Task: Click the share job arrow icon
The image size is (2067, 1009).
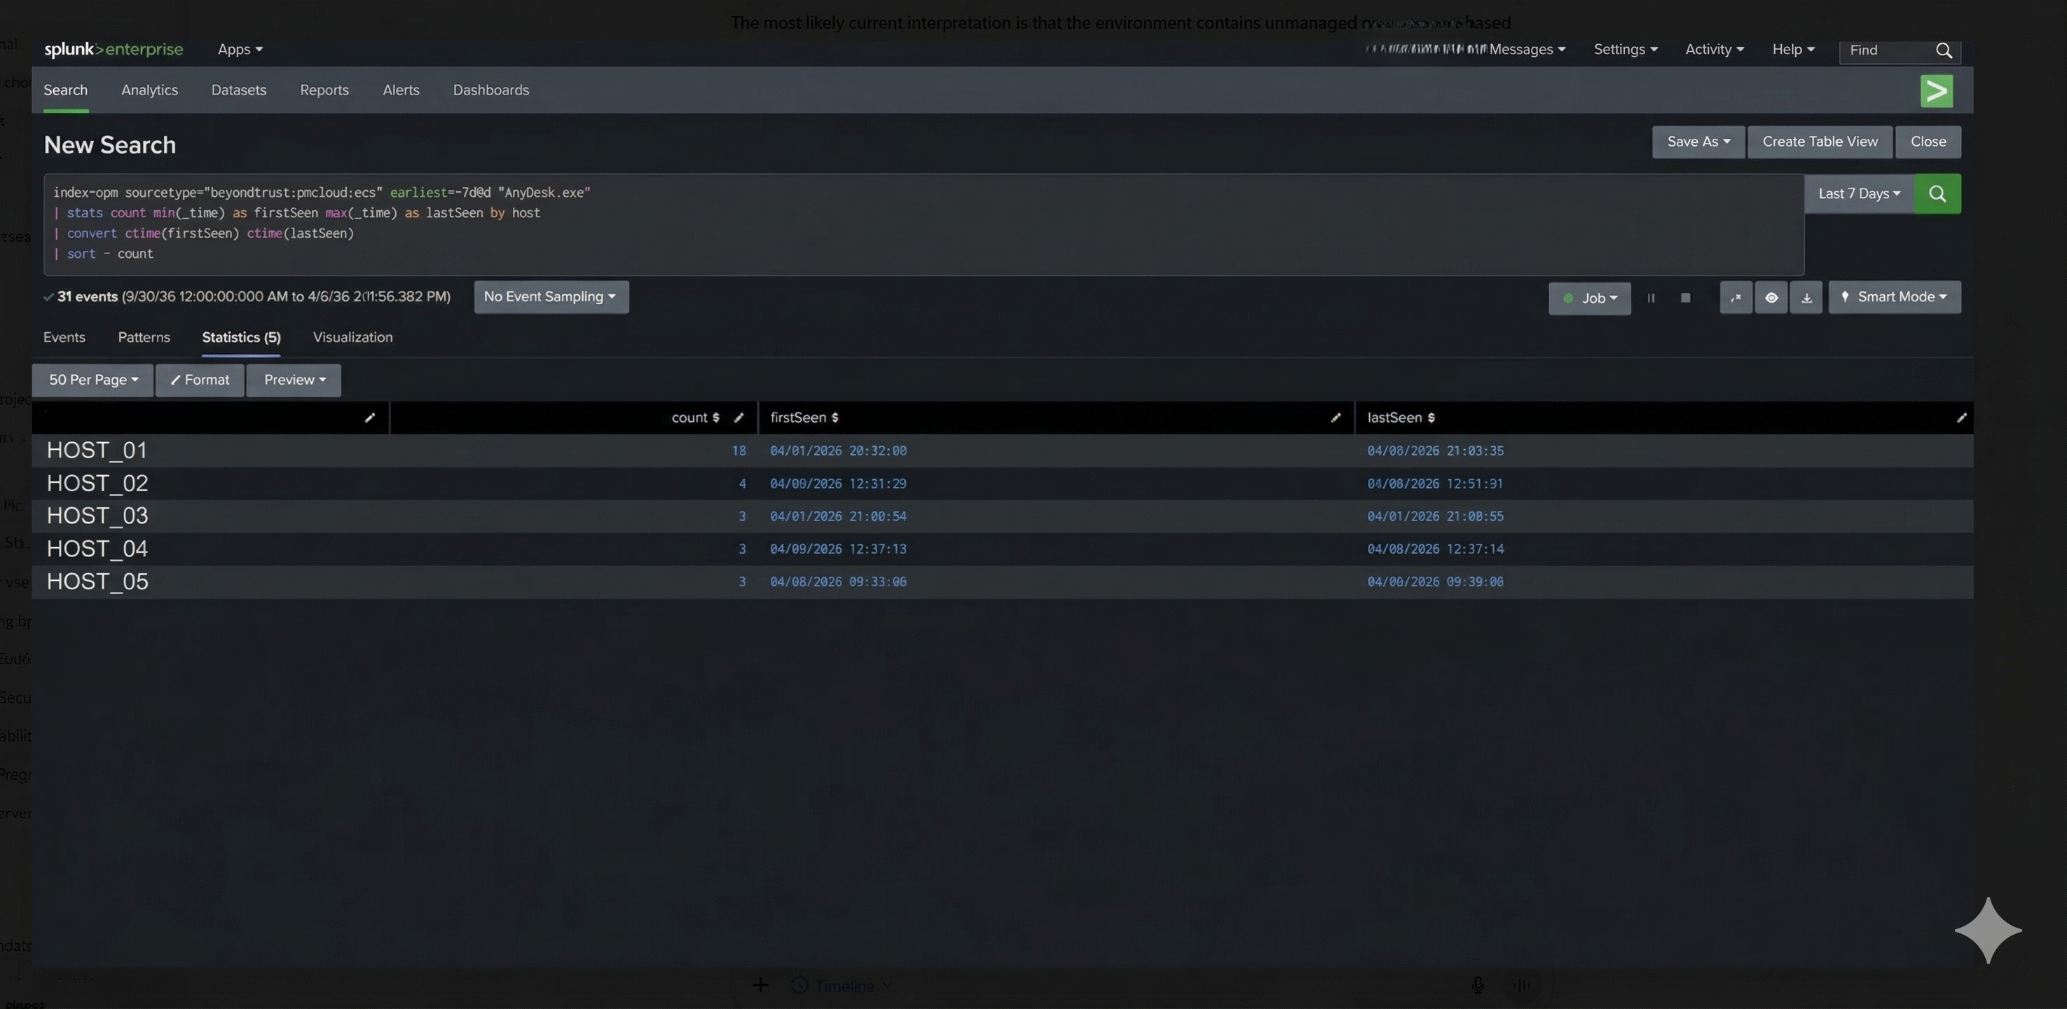Action: 1736,298
